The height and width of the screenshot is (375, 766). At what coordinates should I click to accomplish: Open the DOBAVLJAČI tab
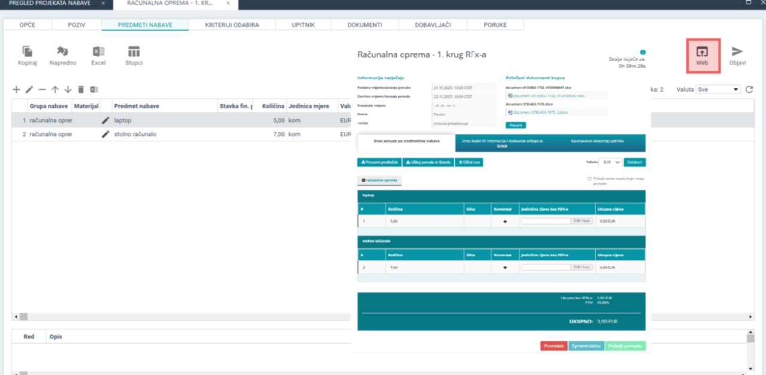pos(432,25)
